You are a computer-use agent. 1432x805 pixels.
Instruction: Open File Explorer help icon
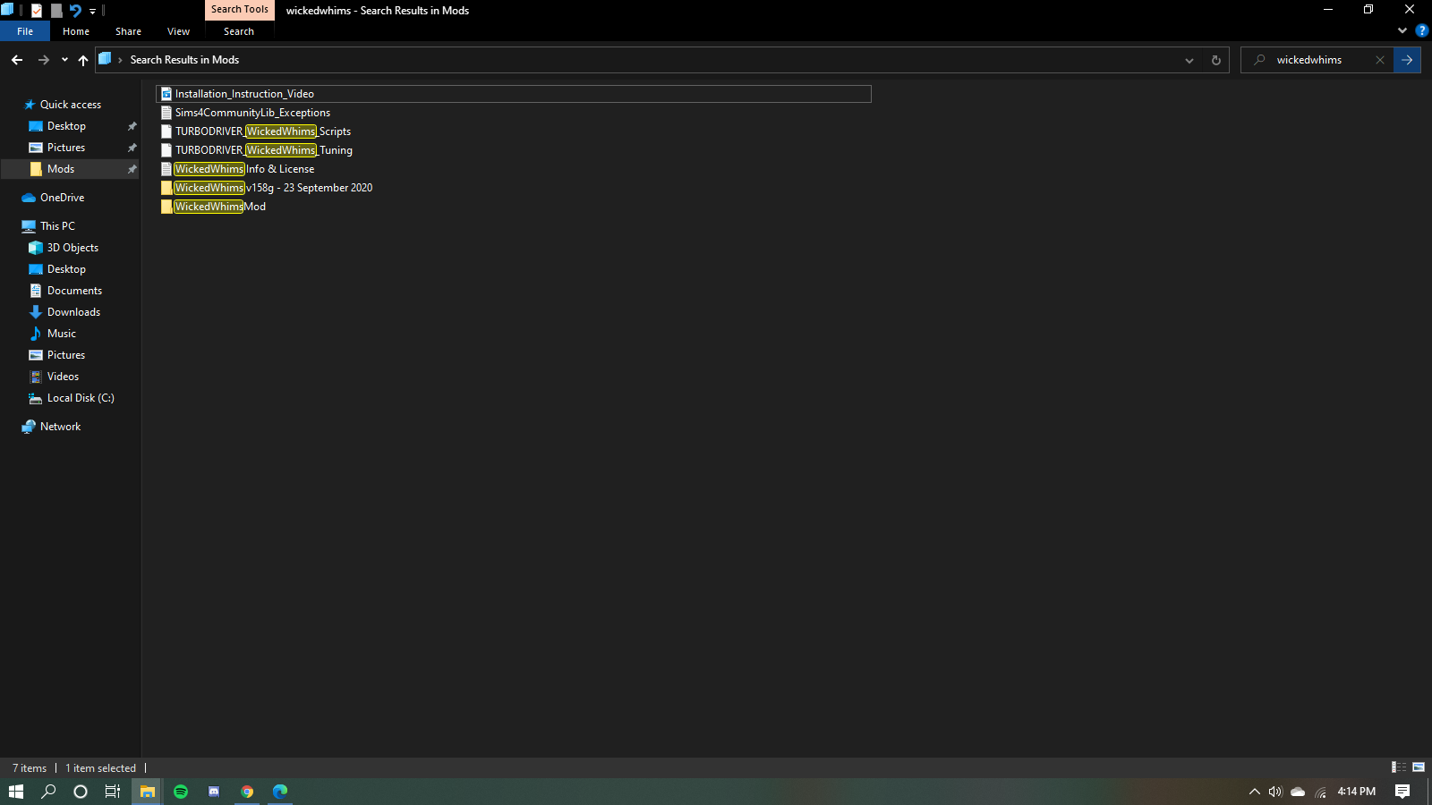click(x=1421, y=30)
